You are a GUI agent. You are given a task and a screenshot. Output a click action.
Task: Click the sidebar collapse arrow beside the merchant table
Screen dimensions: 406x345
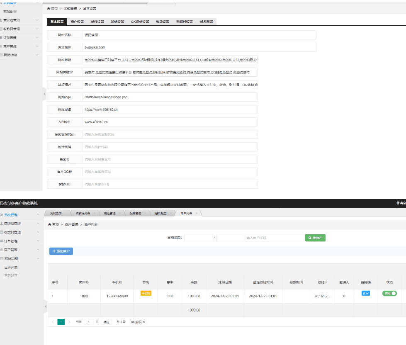pos(45,306)
